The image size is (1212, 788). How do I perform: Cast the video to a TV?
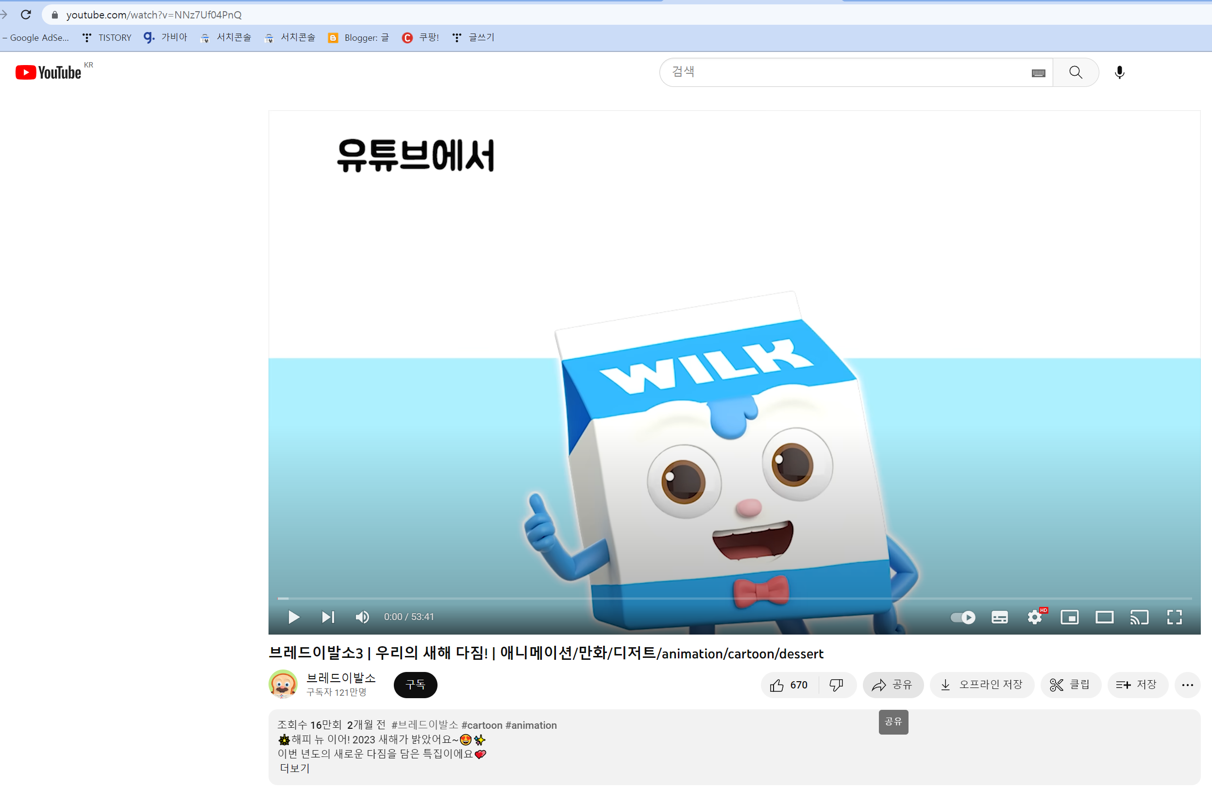(1139, 618)
